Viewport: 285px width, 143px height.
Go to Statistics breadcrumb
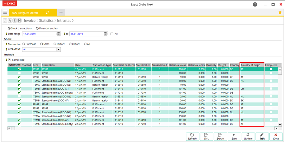tap(46, 21)
